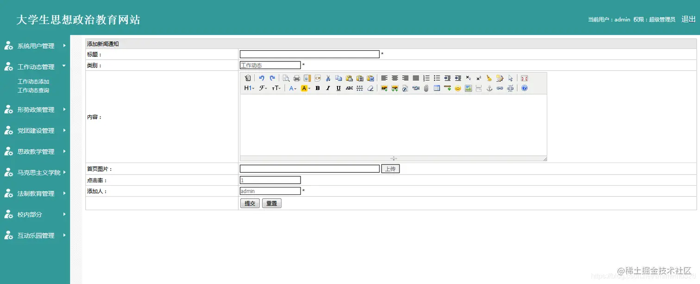The image size is (700, 284).
Task: Open the H1 heading format dropdown
Action: [249, 88]
